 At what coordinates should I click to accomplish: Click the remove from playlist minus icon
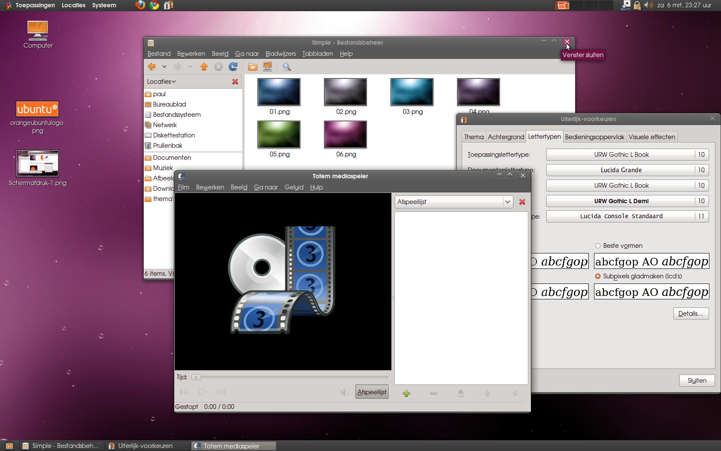[x=433, y=393]
